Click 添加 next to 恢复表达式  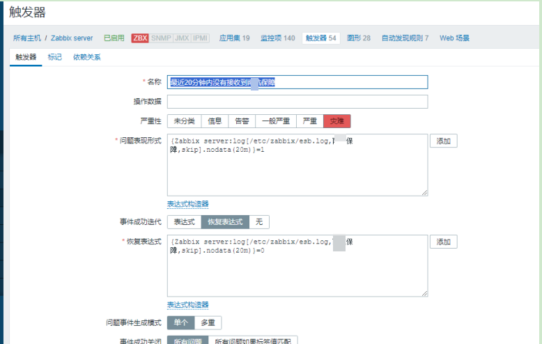click(444, 242)
